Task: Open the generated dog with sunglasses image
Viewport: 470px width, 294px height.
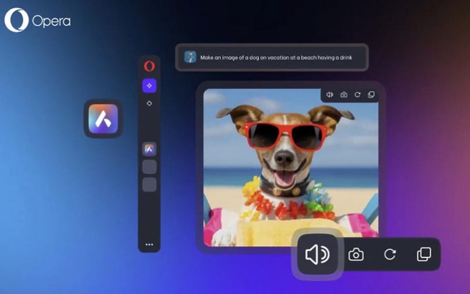Action: pos(291,168)
